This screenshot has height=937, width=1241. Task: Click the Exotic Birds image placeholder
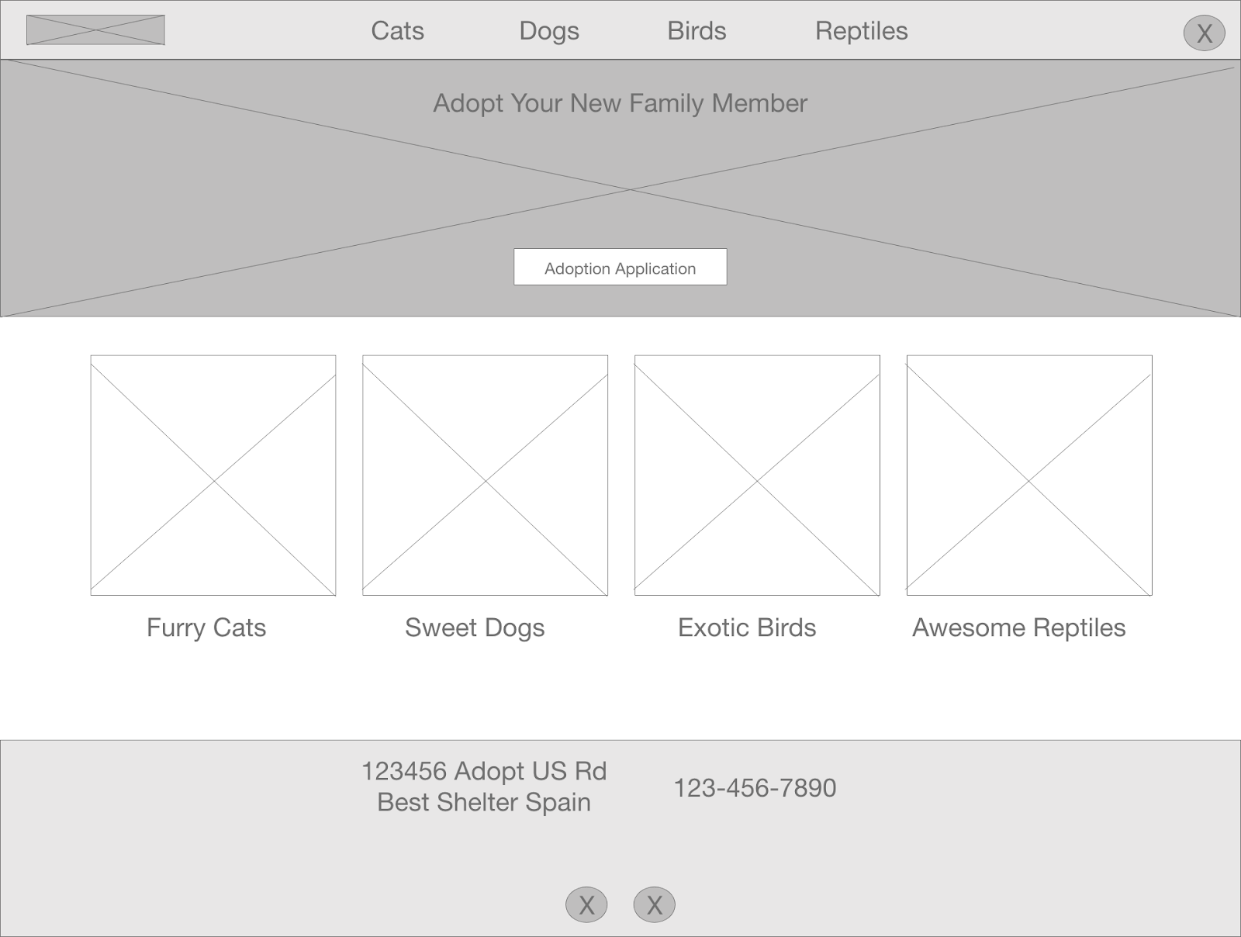(756, 476)
